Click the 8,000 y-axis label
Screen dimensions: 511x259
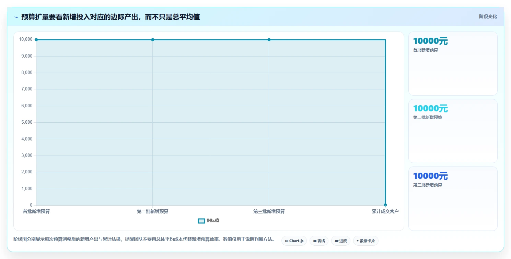click(27, 73)
